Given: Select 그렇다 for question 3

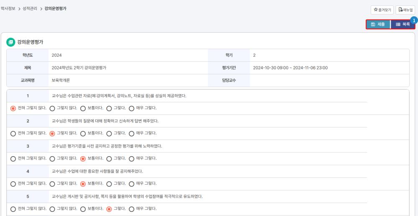Looking at the screenshot, I should click(109, 159).
